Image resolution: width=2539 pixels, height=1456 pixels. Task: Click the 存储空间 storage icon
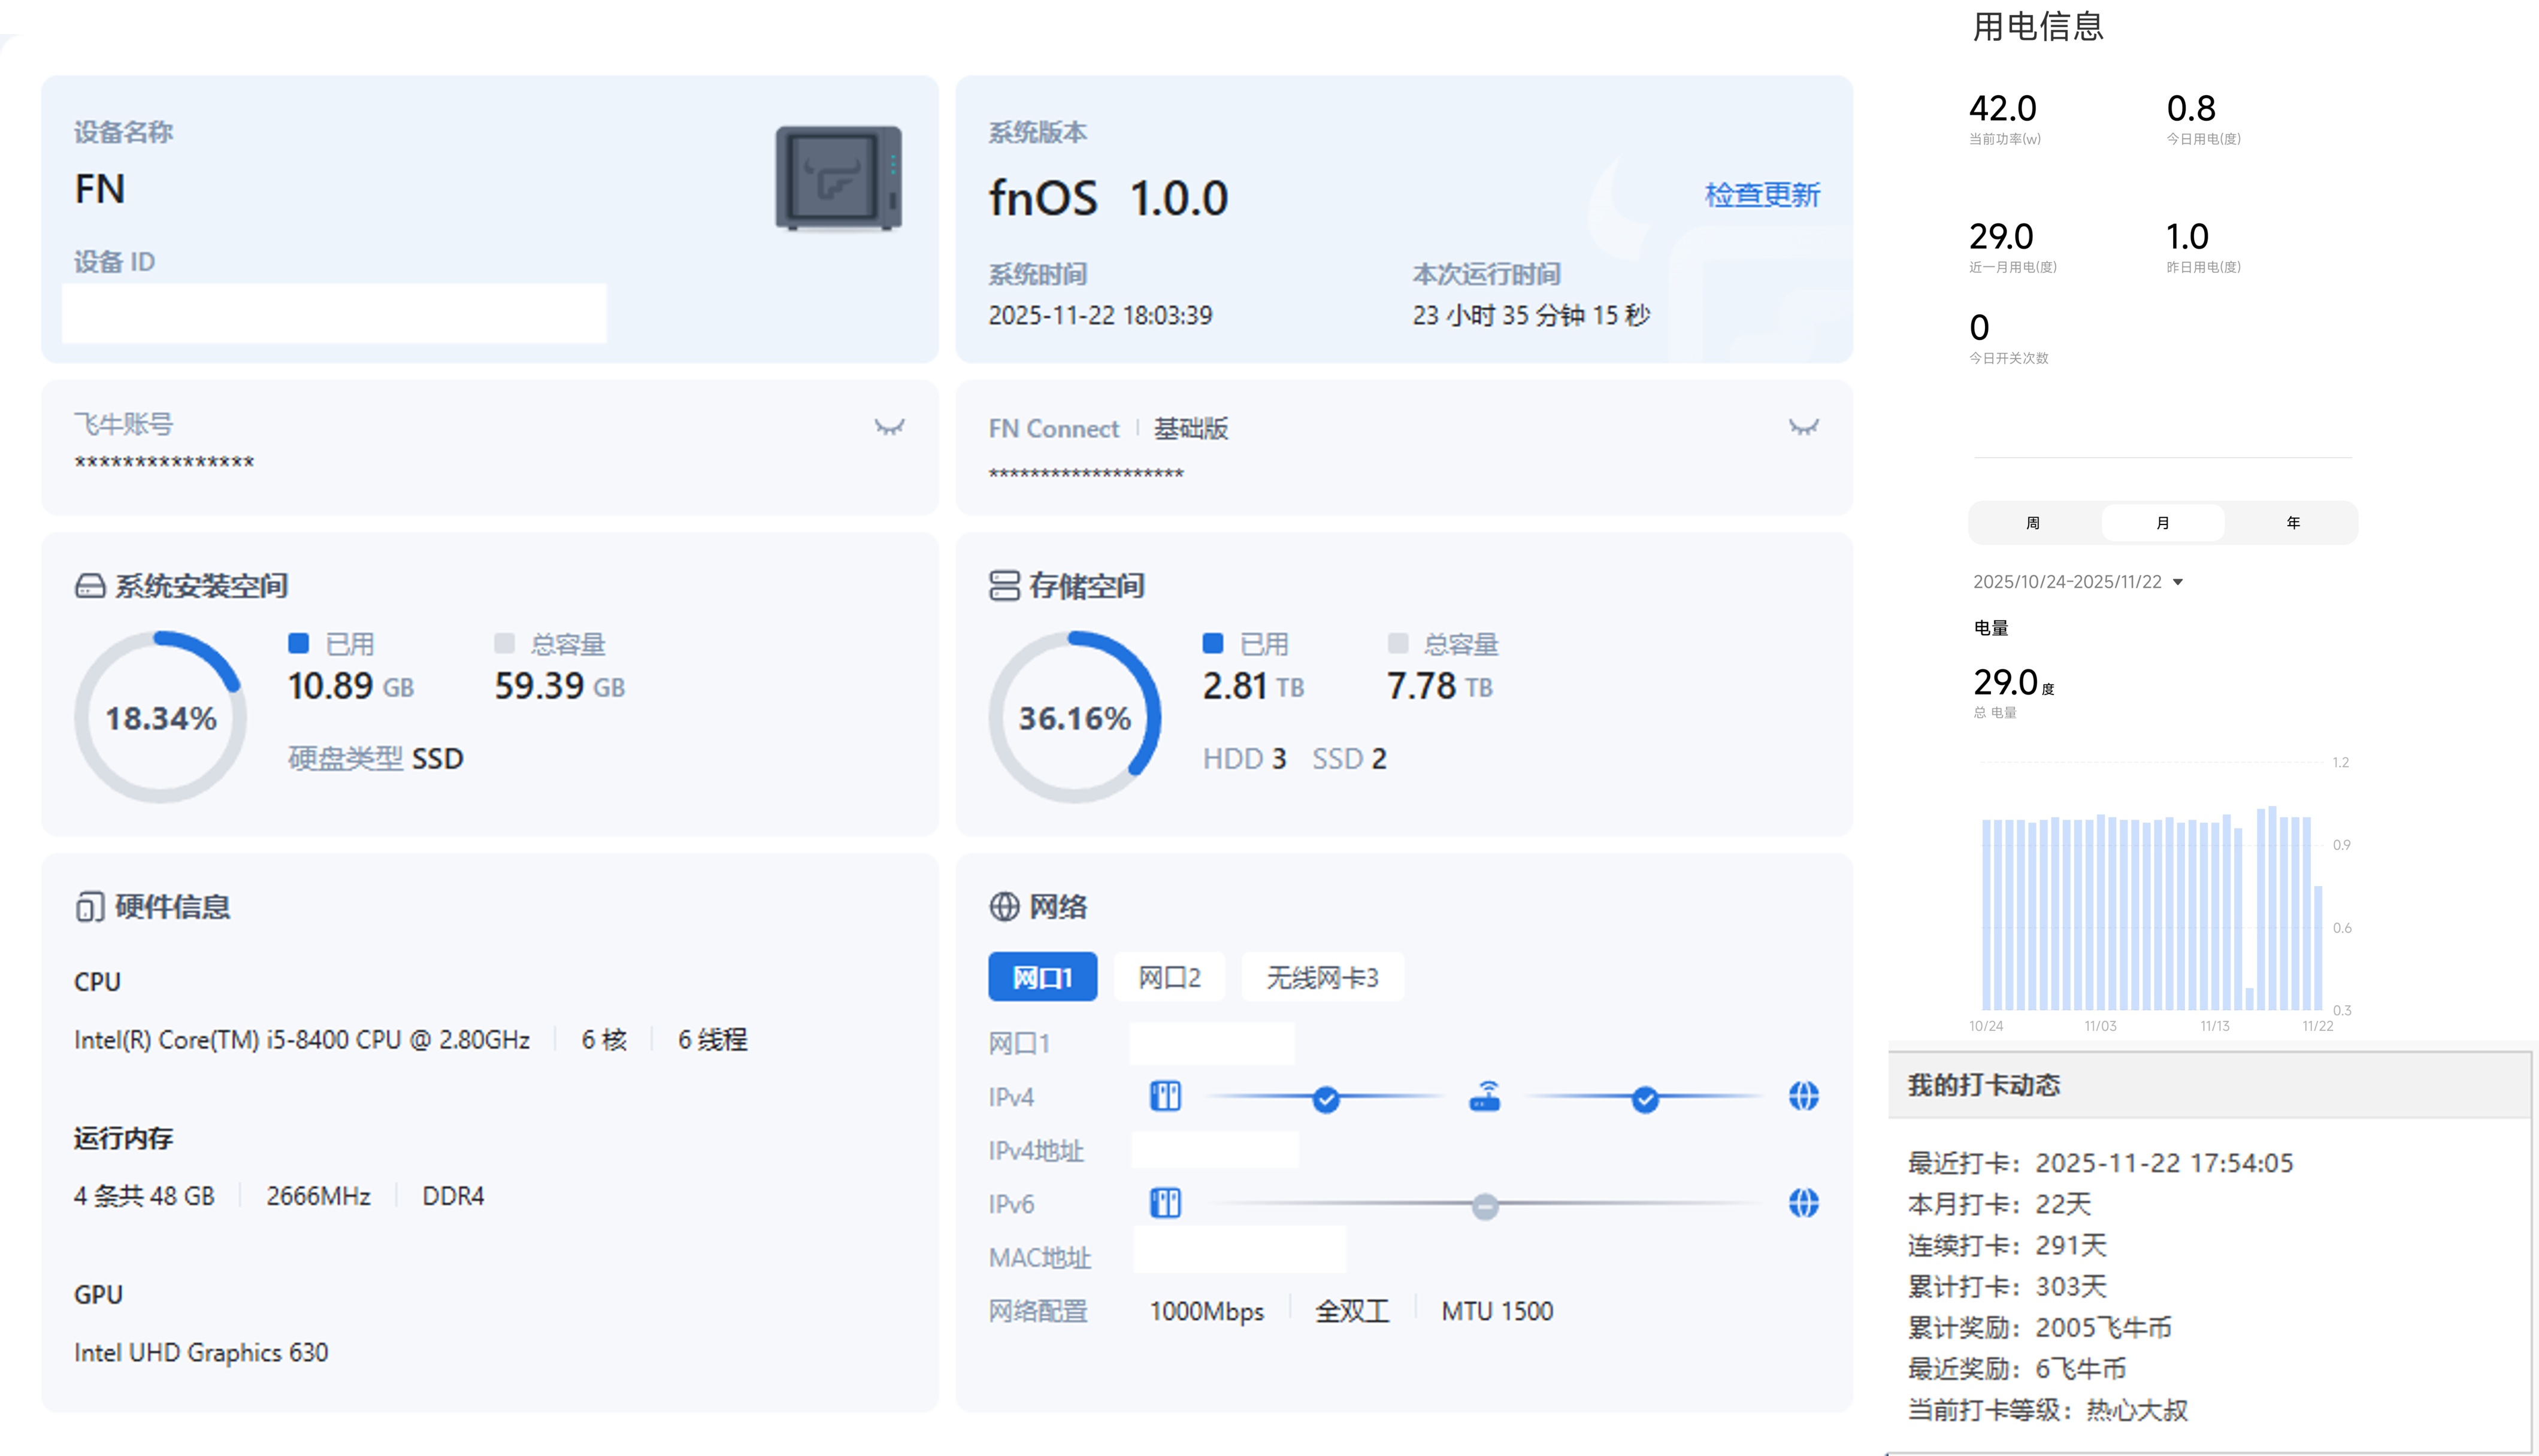1003,586
